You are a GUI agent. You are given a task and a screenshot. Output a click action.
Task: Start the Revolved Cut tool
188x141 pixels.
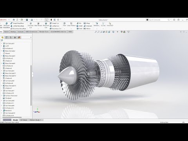[46, 25]
